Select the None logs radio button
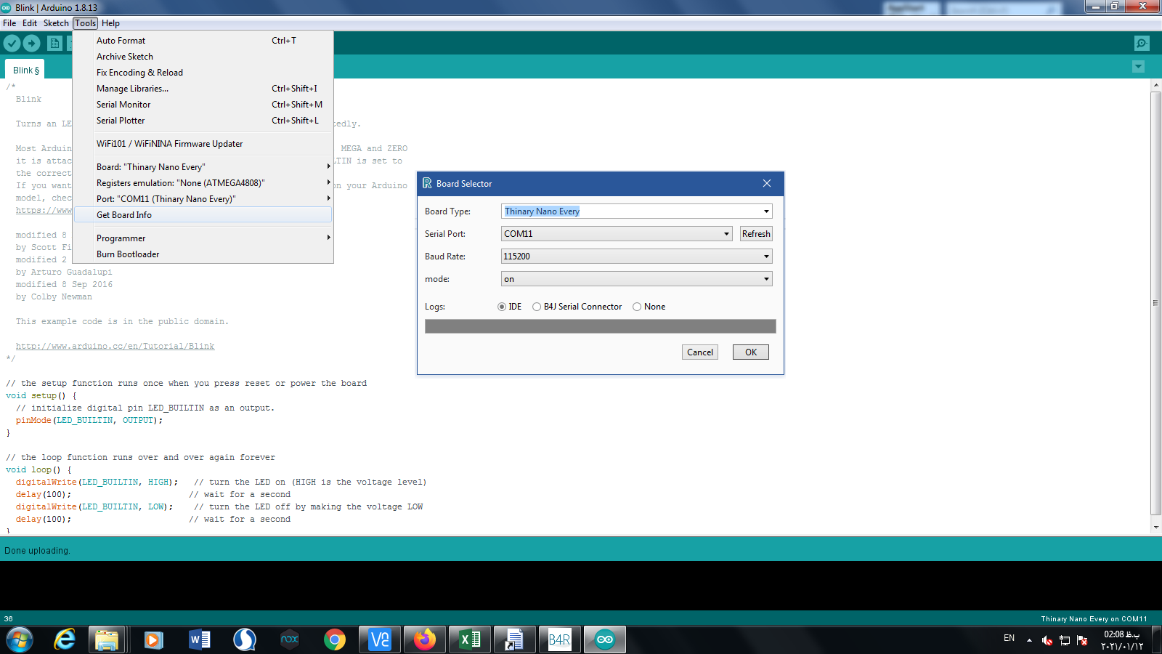The image size is (1162, 654). [637, 307]
